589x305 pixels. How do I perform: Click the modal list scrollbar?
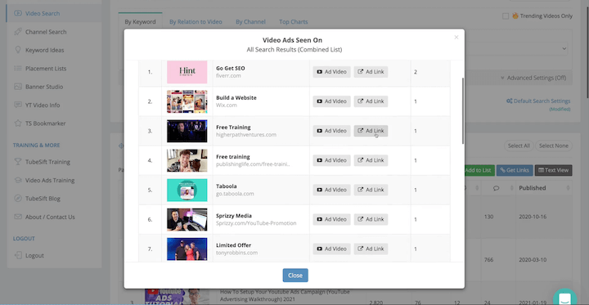[463, 110]
